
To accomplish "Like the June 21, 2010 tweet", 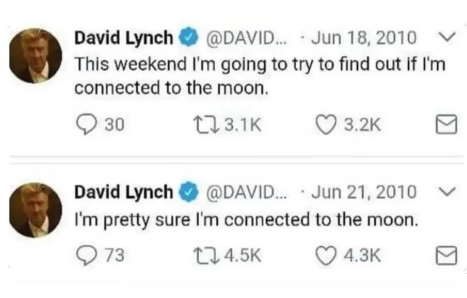I will [x=325, y=256].
